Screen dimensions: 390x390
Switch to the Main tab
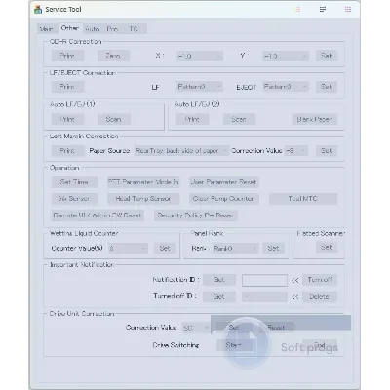pyautogui.click(x=46, y=29)
